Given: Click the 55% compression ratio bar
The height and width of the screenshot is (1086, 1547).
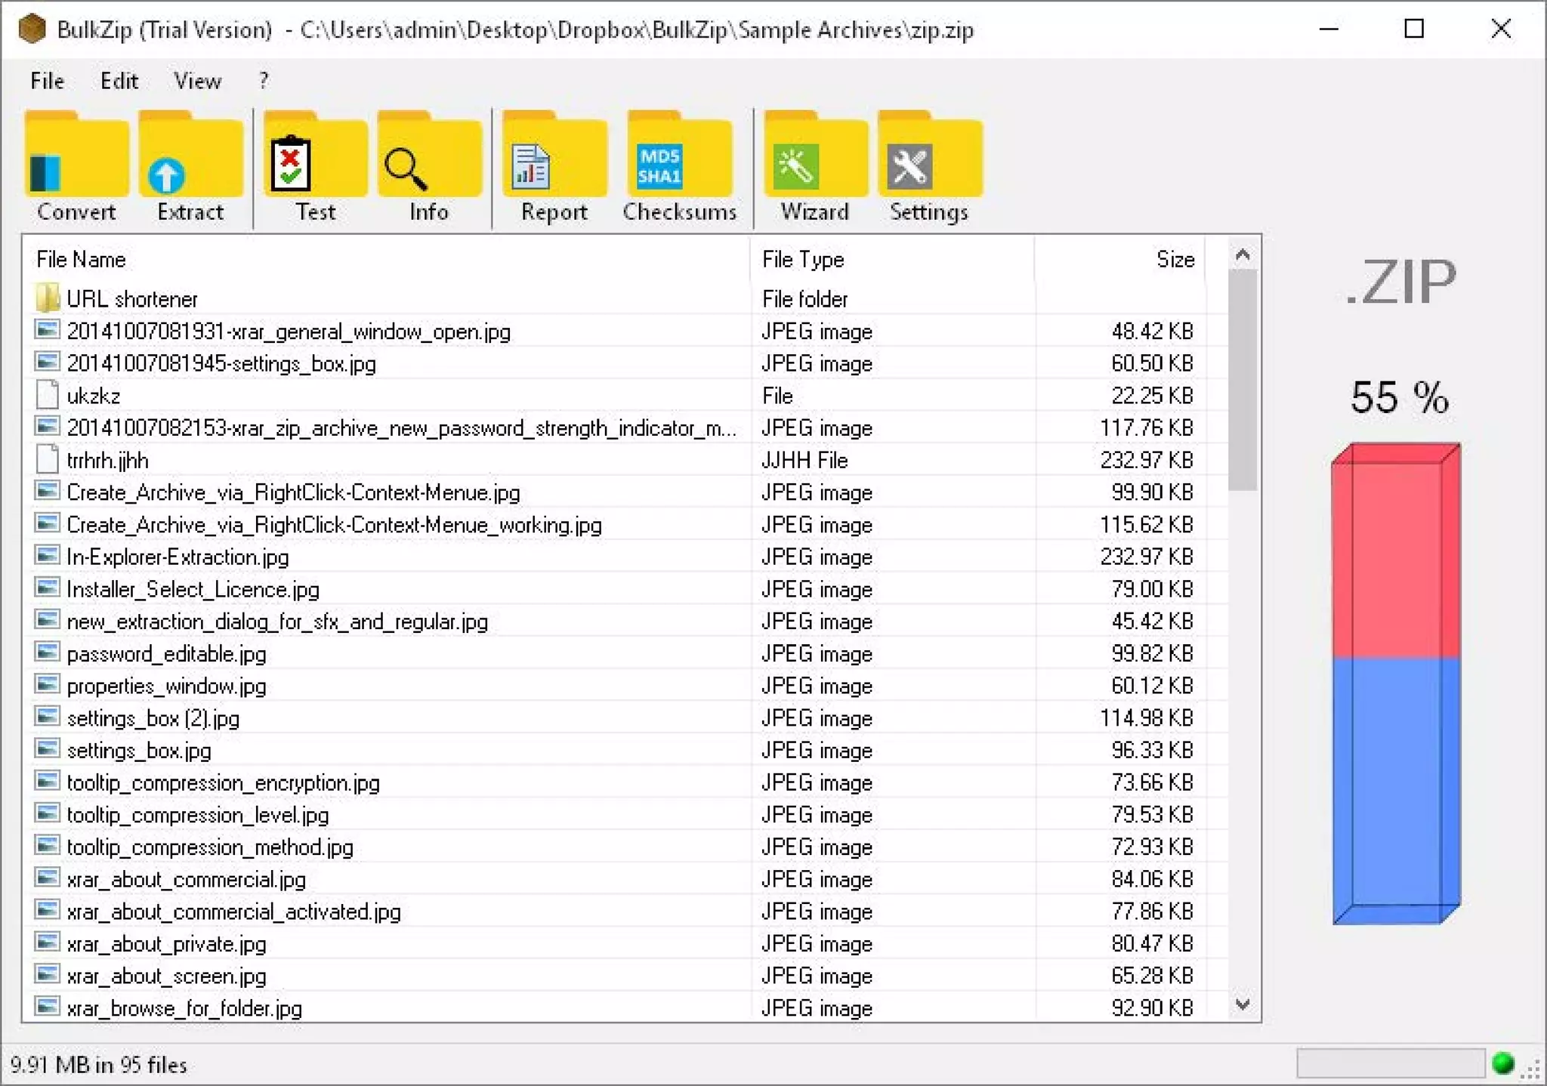Looking at the screenshot, I should pos(1396,683).
